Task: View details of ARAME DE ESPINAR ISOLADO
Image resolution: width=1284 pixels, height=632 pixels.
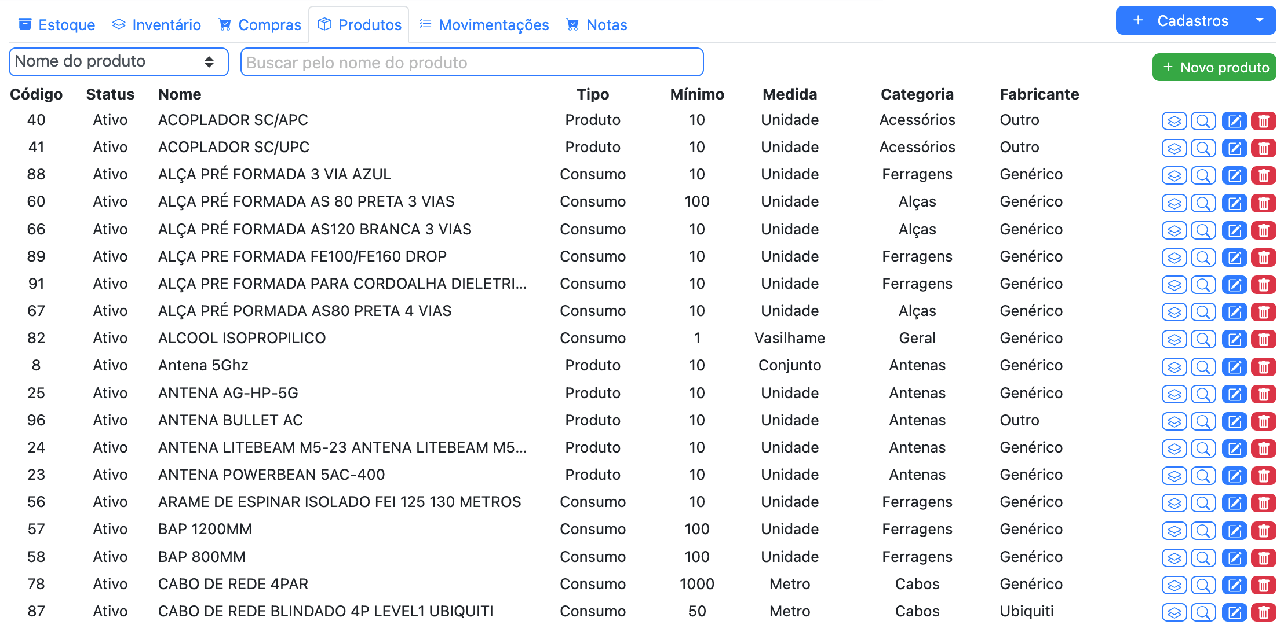Action: (x=1203, y=503)
